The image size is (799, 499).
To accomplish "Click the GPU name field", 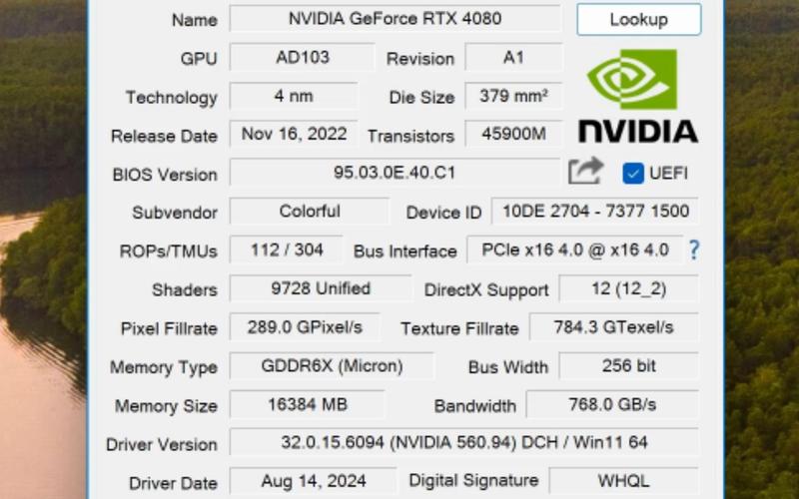I will click(395, 19).
